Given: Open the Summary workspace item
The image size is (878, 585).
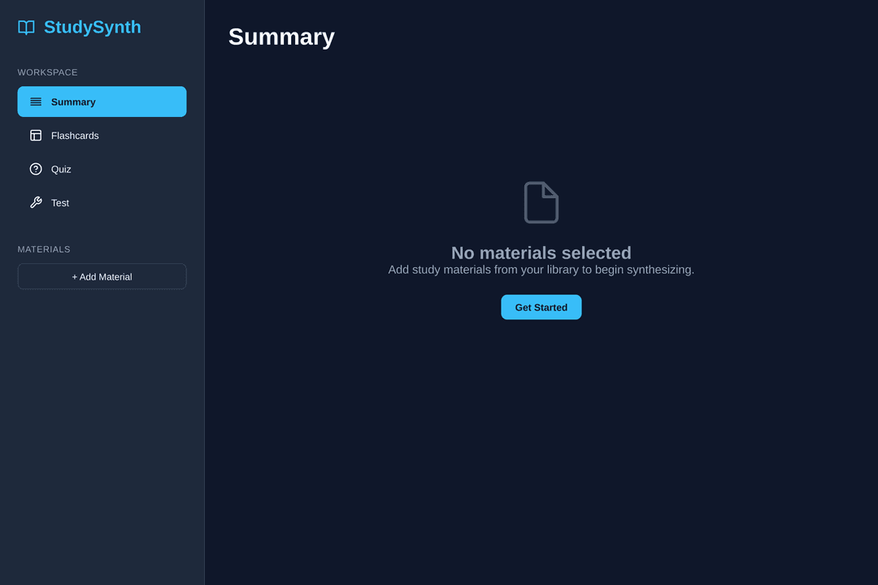Looking at the screenshot, I should [102, 102].
